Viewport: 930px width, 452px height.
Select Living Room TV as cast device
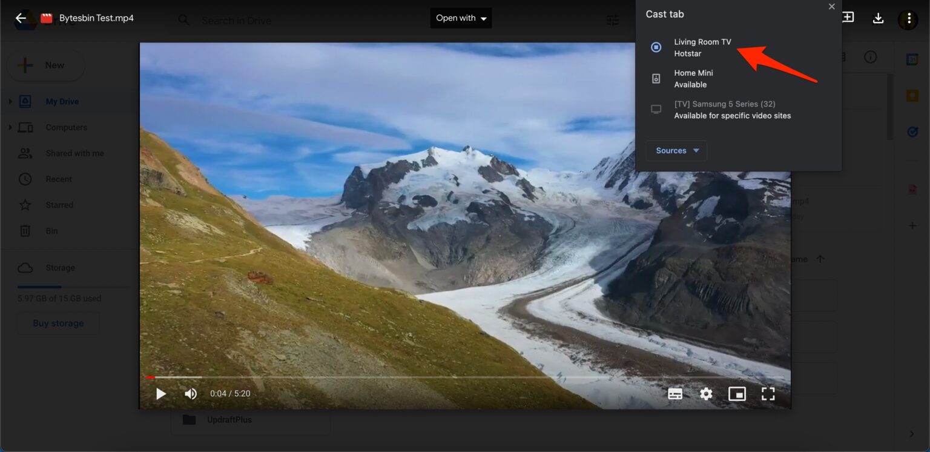coord(702,47)
